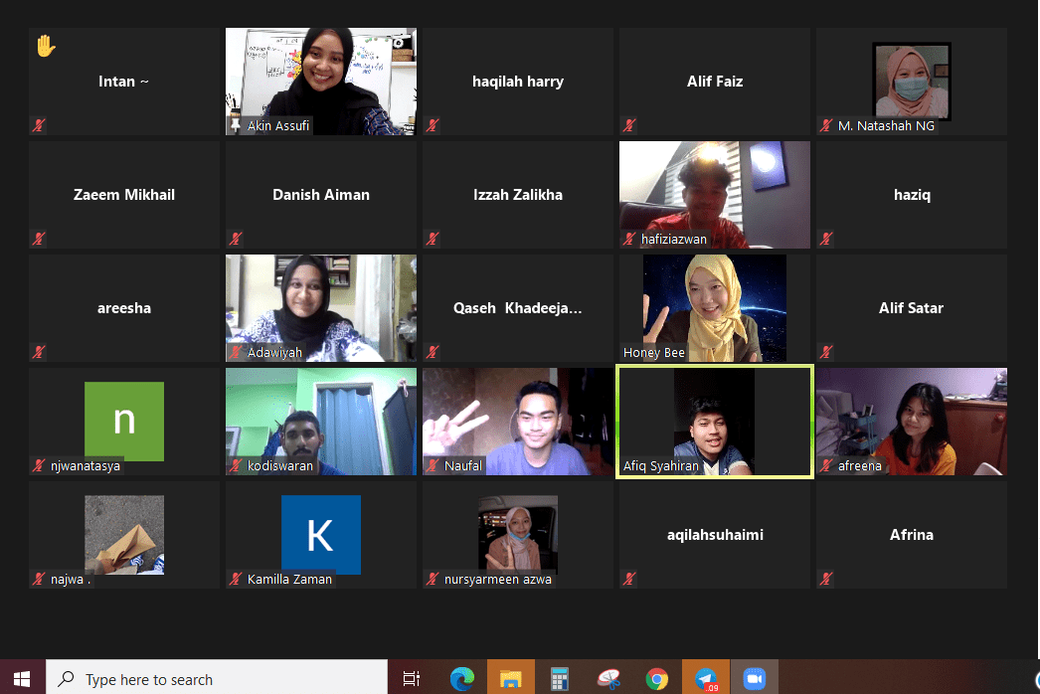
Task: Click the Task View button on the taskbar
Action: 411,679
